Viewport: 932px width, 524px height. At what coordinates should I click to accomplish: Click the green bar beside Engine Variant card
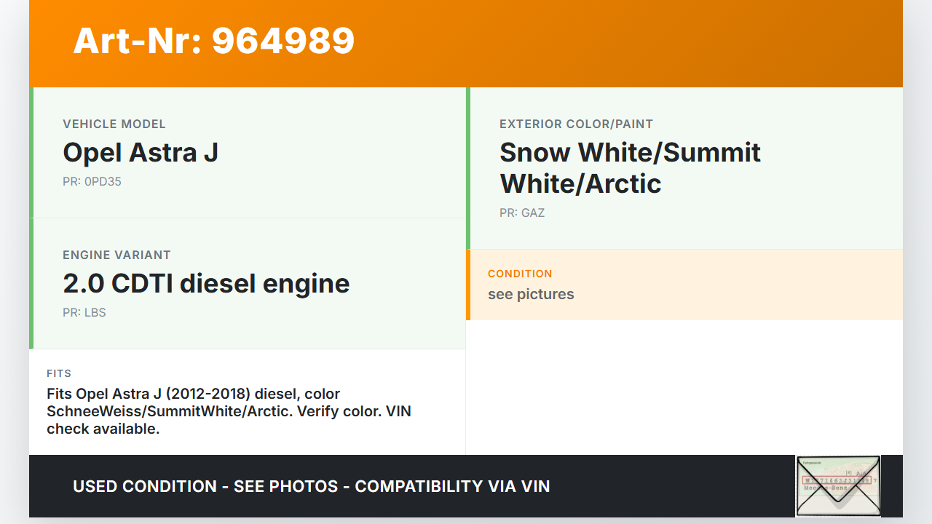point(31,283)
